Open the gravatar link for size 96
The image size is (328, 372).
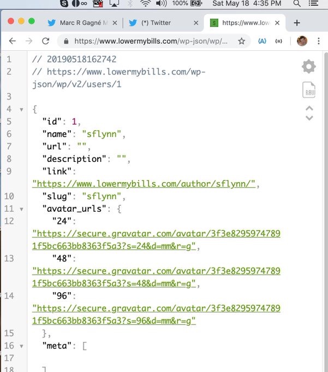[156, 315]
